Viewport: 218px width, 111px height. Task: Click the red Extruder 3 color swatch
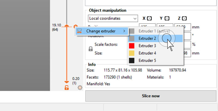point(132,46)
